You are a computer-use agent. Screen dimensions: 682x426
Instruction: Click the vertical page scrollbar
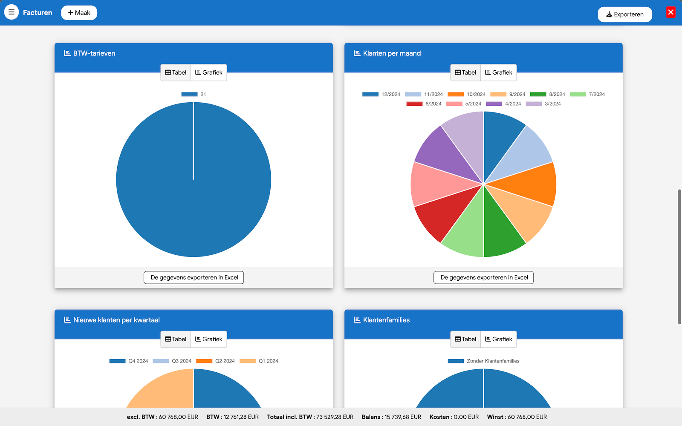pyautogui.click(x=679, y=256)
